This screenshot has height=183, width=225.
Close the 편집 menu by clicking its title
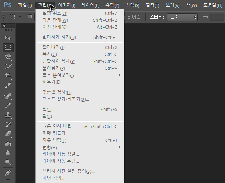pyautogui.click(x=45, y=5)
